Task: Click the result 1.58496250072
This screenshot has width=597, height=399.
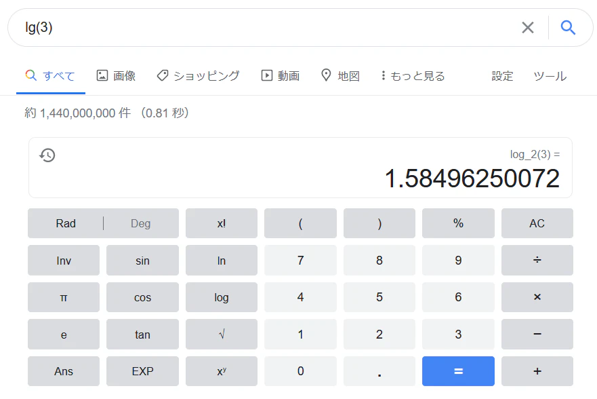Action: 472,178
